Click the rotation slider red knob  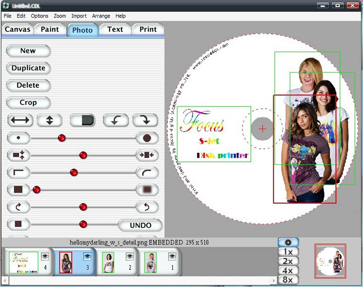[x=83, y=207]
